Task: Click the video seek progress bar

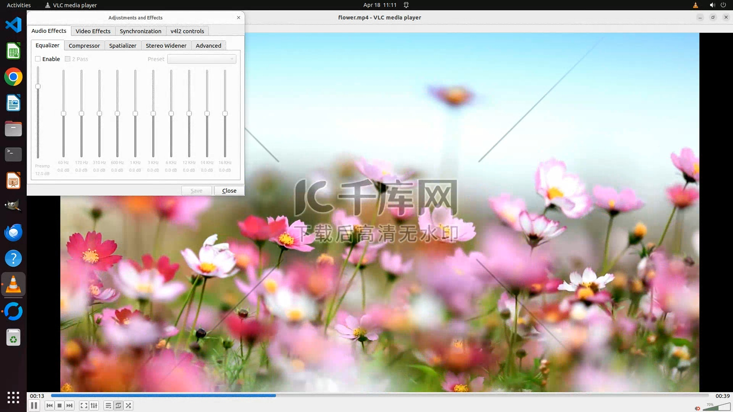Action: [x=379, y=396]
